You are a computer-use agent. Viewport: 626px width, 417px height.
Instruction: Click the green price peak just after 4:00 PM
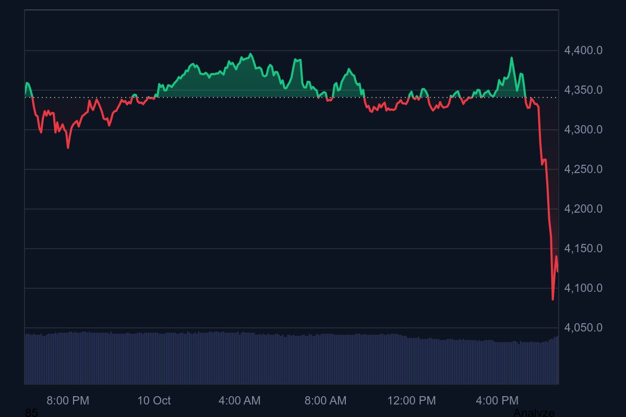tap(512, 58)
